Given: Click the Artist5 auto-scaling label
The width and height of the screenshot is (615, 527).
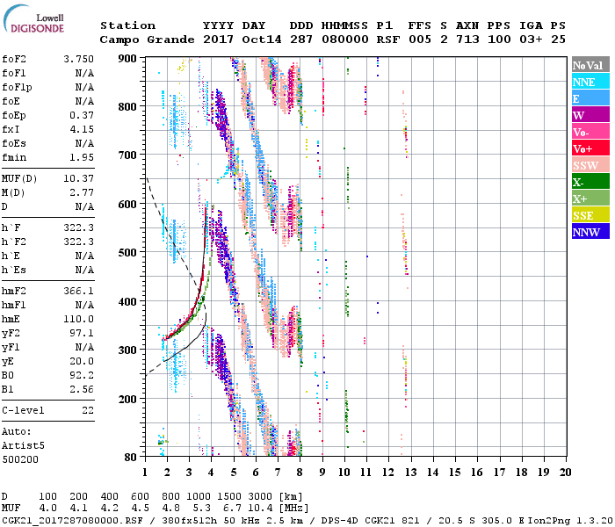Looking at the screenshot, I should tap(23, 446).
